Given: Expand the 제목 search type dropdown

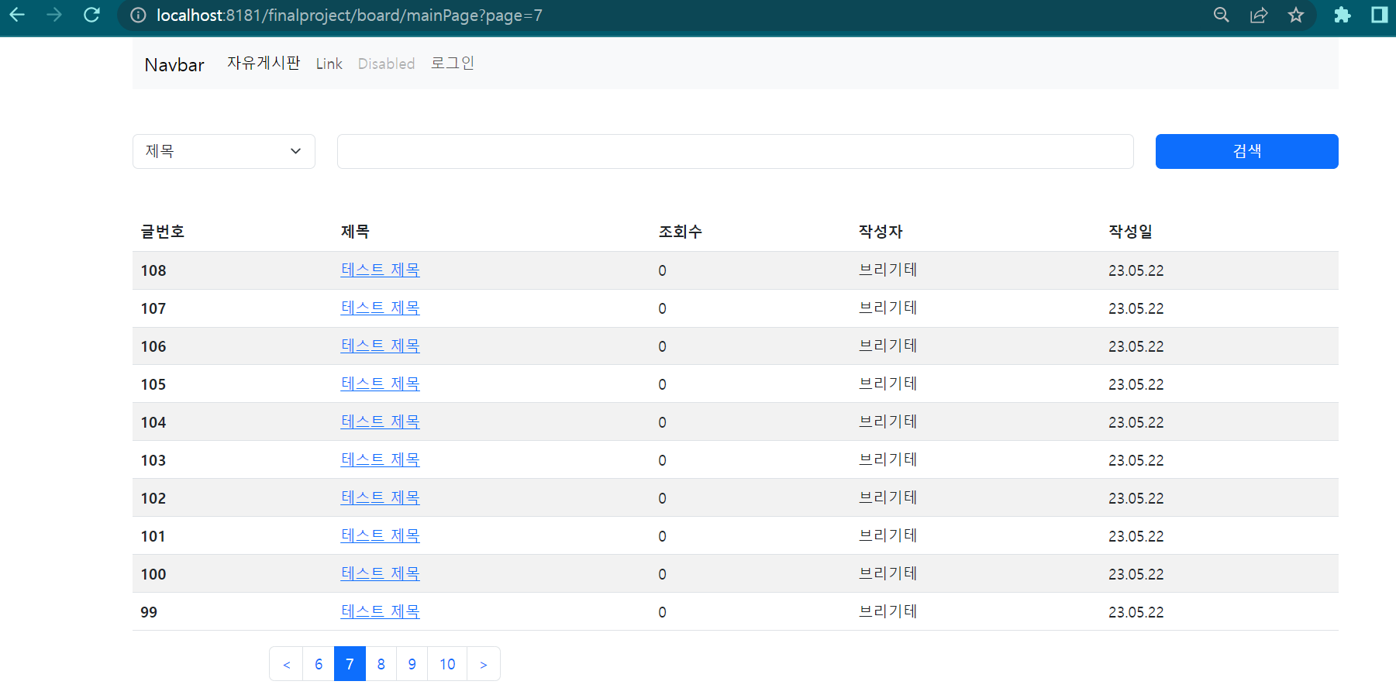Looking at the screenshot, I should coord(224,151).
